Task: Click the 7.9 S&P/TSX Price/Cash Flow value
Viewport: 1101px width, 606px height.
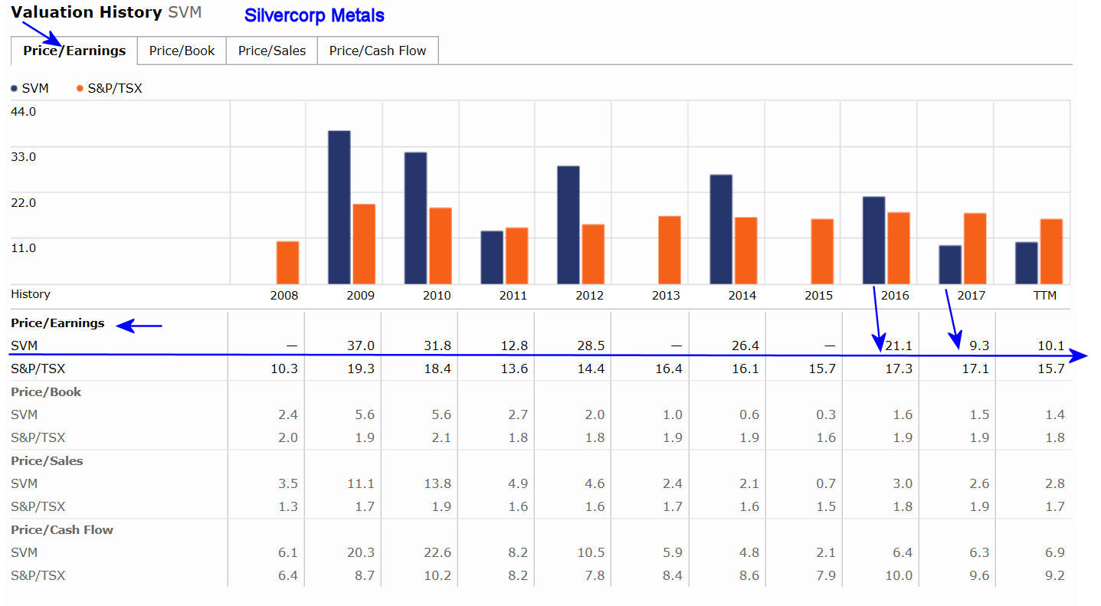Action: pos(825,575)
